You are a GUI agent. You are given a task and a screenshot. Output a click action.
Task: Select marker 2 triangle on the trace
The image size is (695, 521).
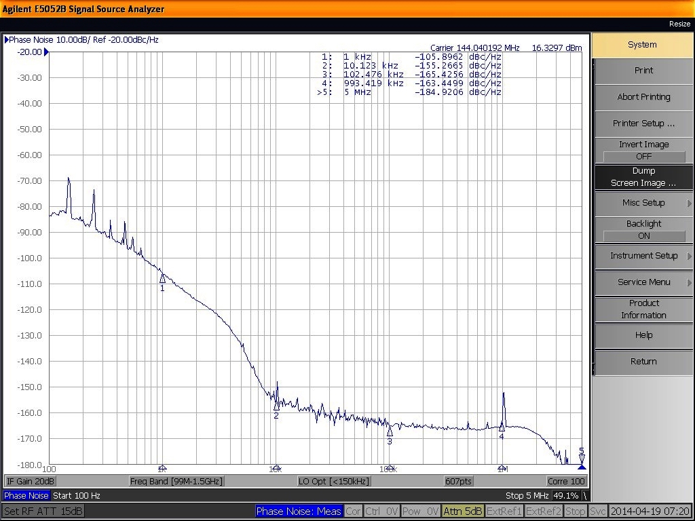point(277,406)
